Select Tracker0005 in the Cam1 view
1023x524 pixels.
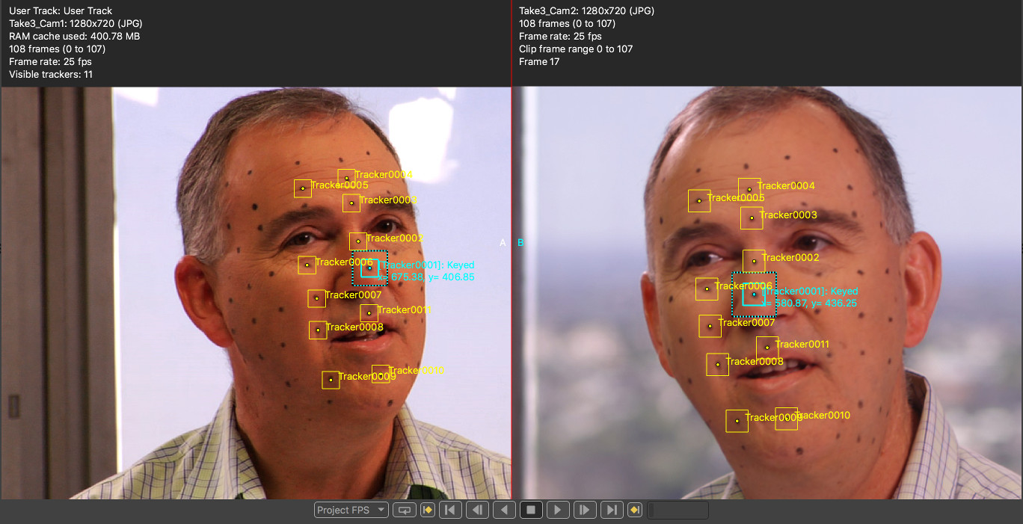[x=303, y=188]
